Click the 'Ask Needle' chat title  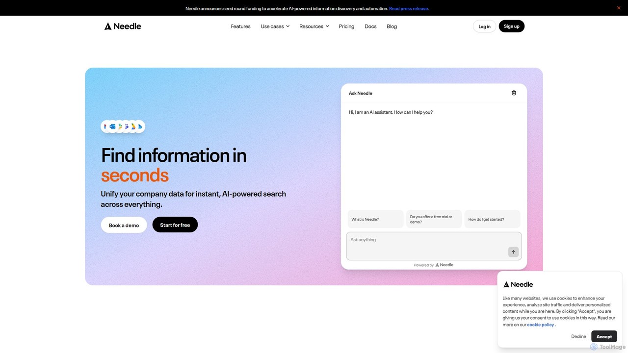[361, 93]
